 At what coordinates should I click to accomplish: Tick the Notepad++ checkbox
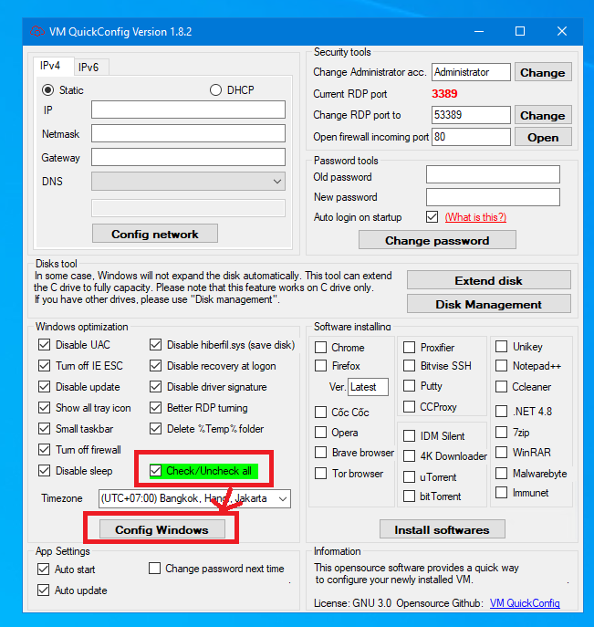[501, 366]
